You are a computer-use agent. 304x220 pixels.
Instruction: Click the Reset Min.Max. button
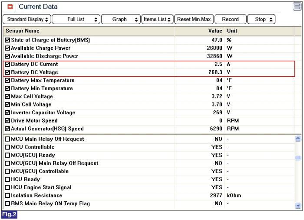(194, 19)
